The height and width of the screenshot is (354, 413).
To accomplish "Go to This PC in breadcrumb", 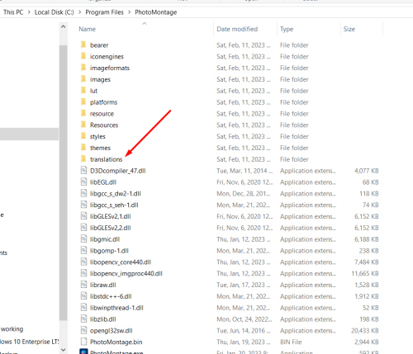I will click(x=13, y=12).
